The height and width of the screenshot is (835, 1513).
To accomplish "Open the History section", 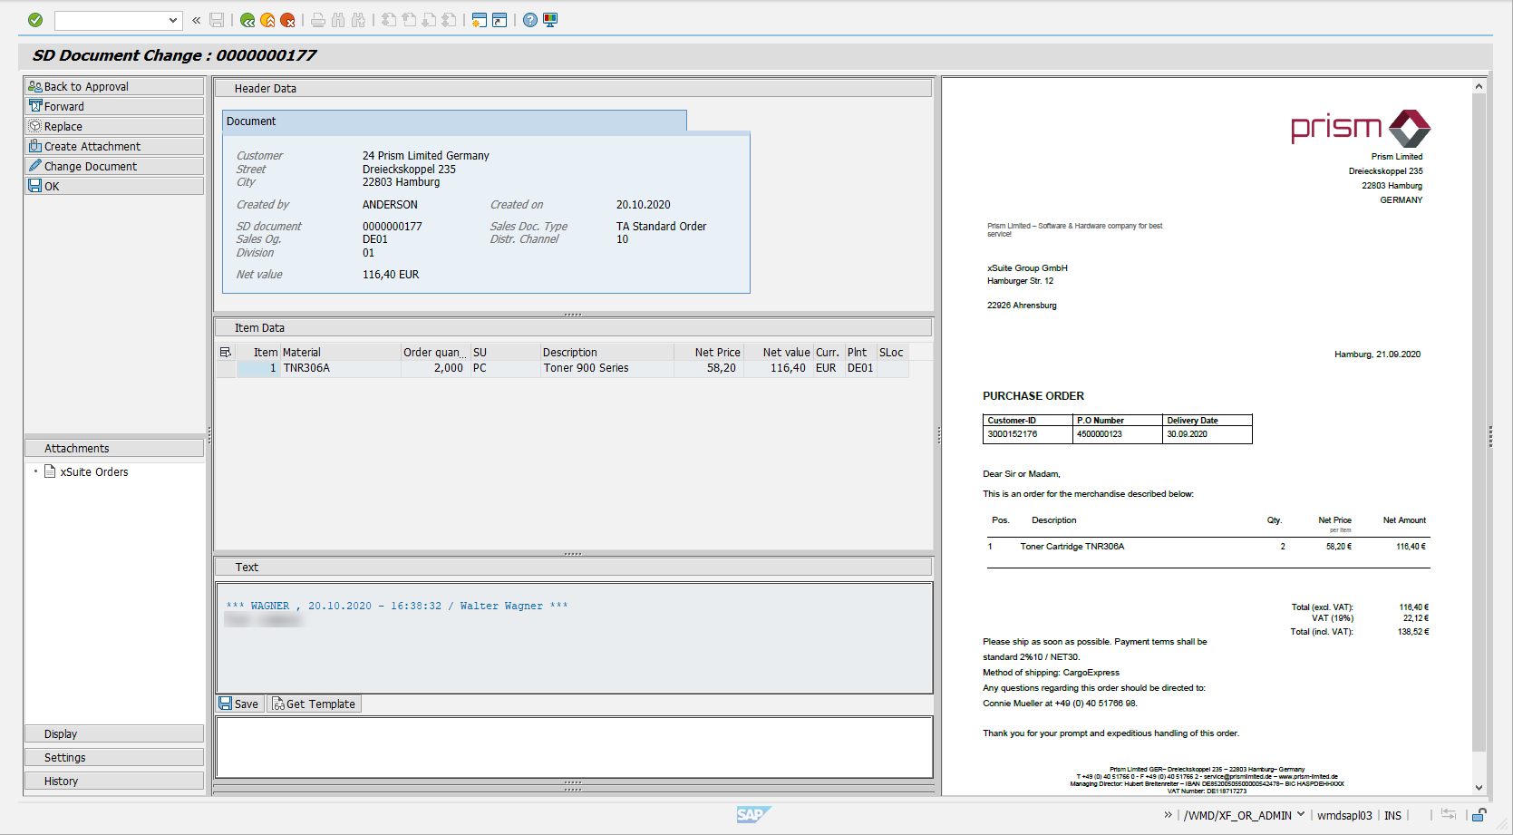I will pyautogui.click(x=114, y=781).
